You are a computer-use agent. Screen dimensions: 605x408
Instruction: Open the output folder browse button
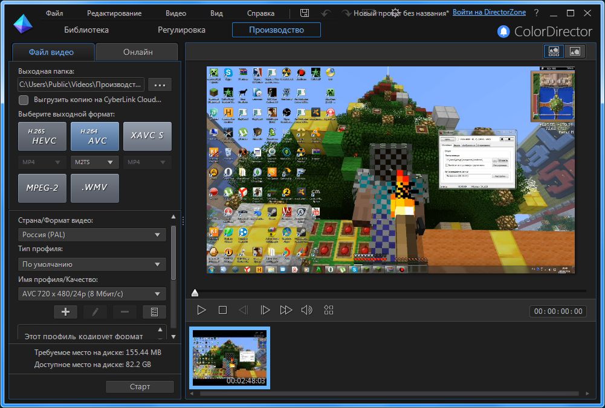160,84
